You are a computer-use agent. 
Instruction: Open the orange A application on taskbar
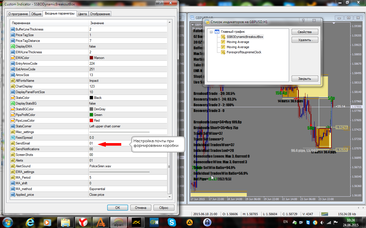[x=101, y=222]
